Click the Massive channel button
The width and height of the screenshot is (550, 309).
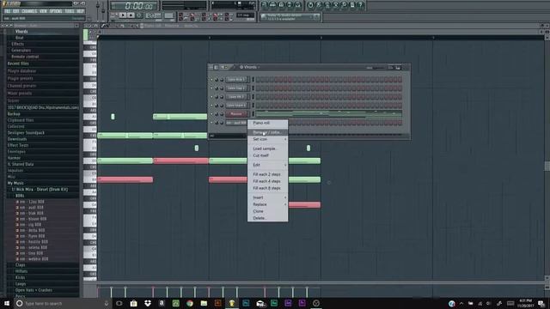(x=236, y=114)
